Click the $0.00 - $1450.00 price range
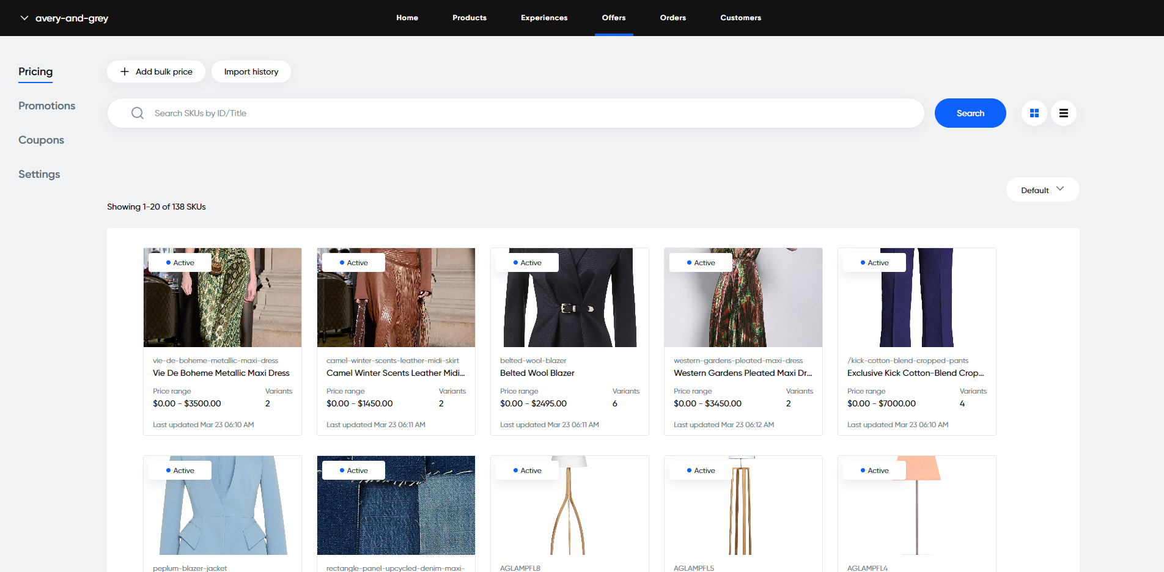Screen dimensions: 1164x572 tap(359, 403)
